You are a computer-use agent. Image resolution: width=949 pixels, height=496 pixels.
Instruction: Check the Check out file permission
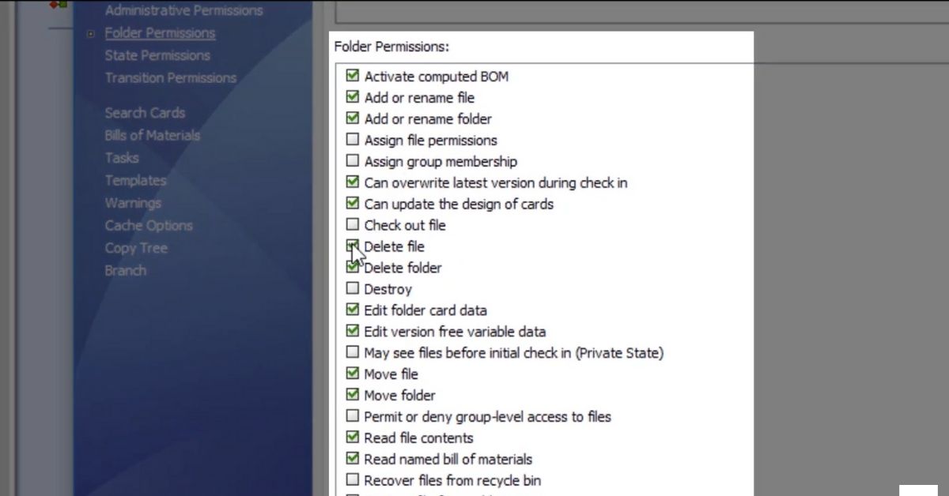point(353,225)
